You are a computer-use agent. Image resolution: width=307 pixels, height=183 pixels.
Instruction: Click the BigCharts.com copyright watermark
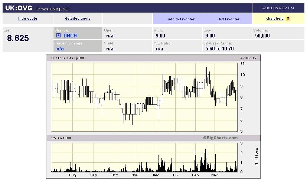220,138
